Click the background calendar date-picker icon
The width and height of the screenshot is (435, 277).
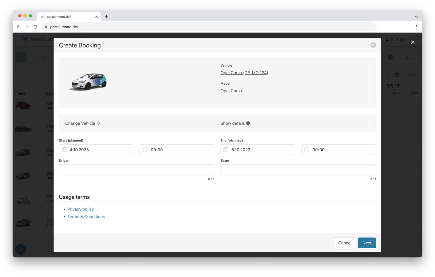397,75
